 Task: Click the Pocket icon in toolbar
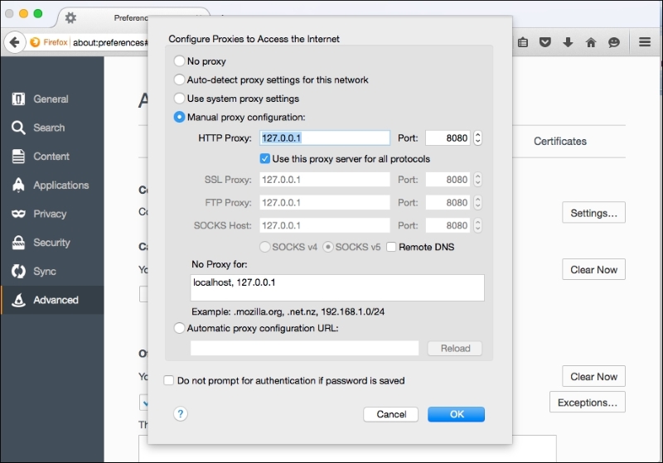point(545,42)
